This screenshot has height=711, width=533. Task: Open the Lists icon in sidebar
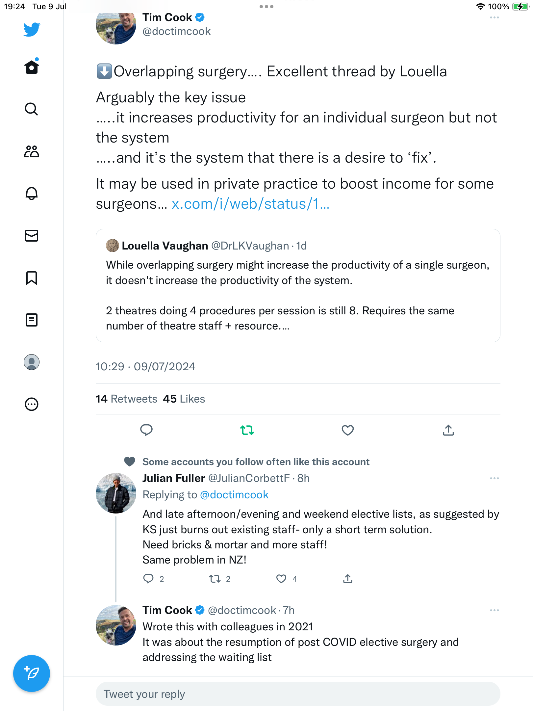pos(32,320)
